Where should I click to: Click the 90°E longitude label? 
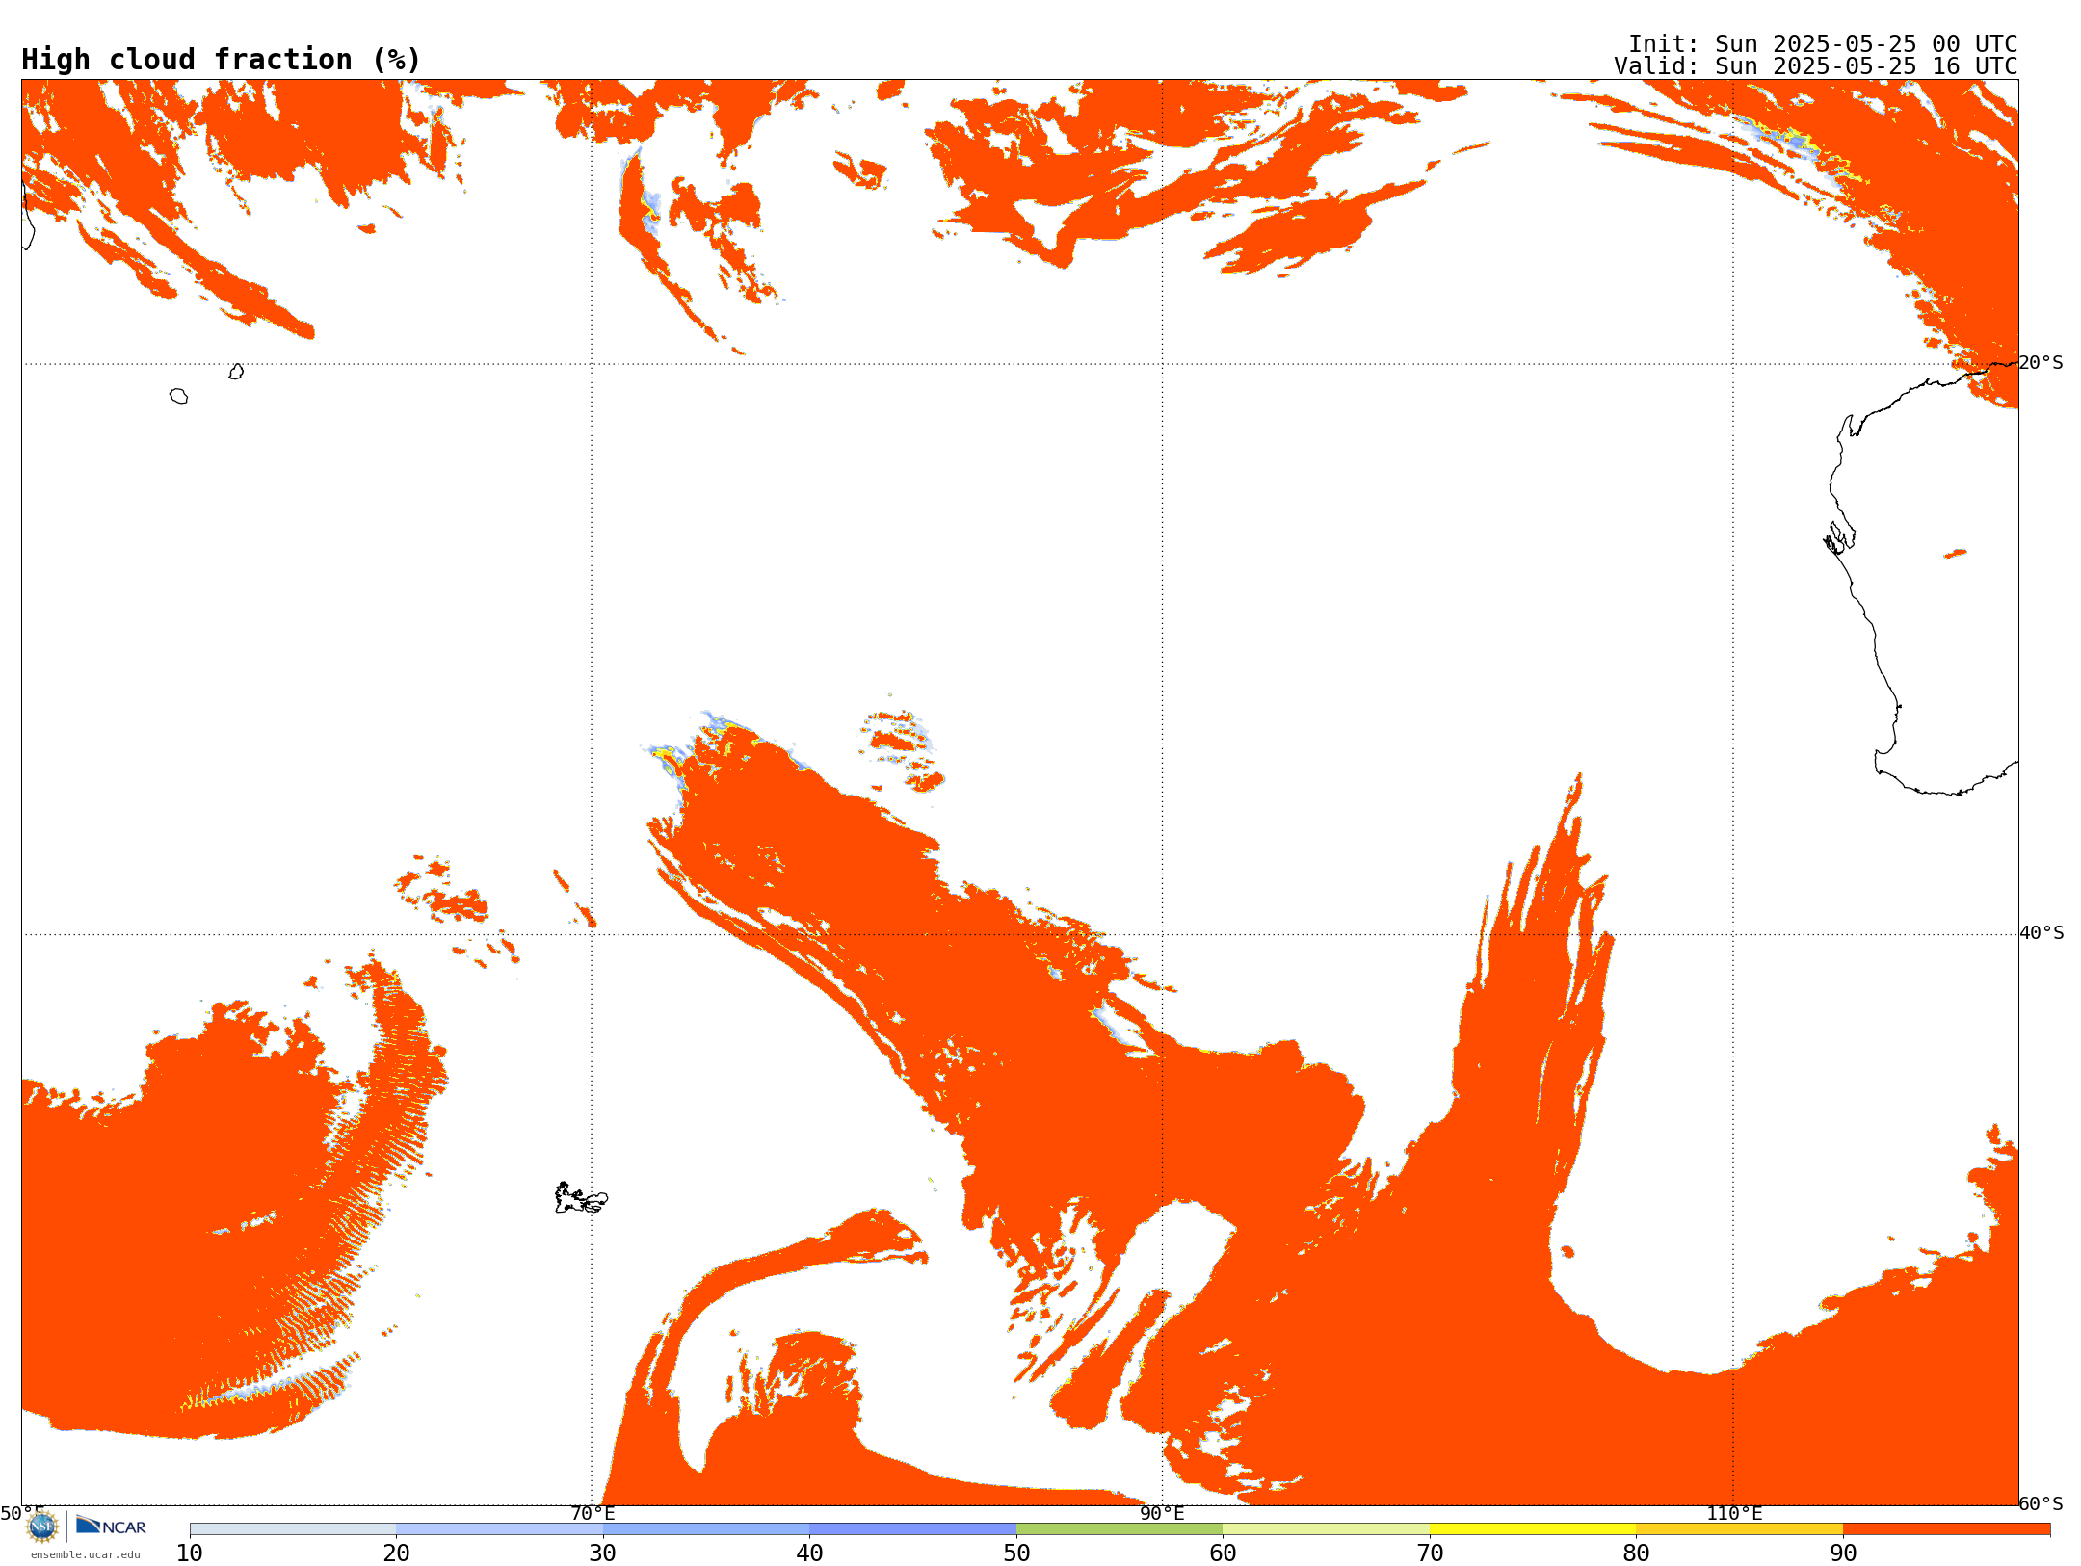1162,1514
